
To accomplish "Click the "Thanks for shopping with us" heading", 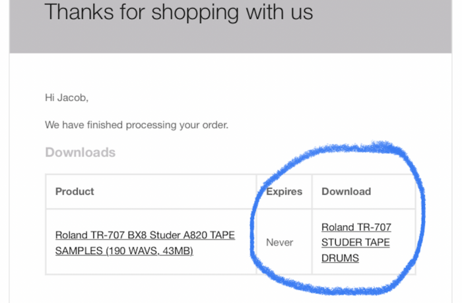I will [179, 11].
